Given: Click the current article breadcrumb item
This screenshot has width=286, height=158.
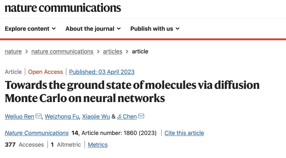Looking at the screenshot, I should pos(140,51).
